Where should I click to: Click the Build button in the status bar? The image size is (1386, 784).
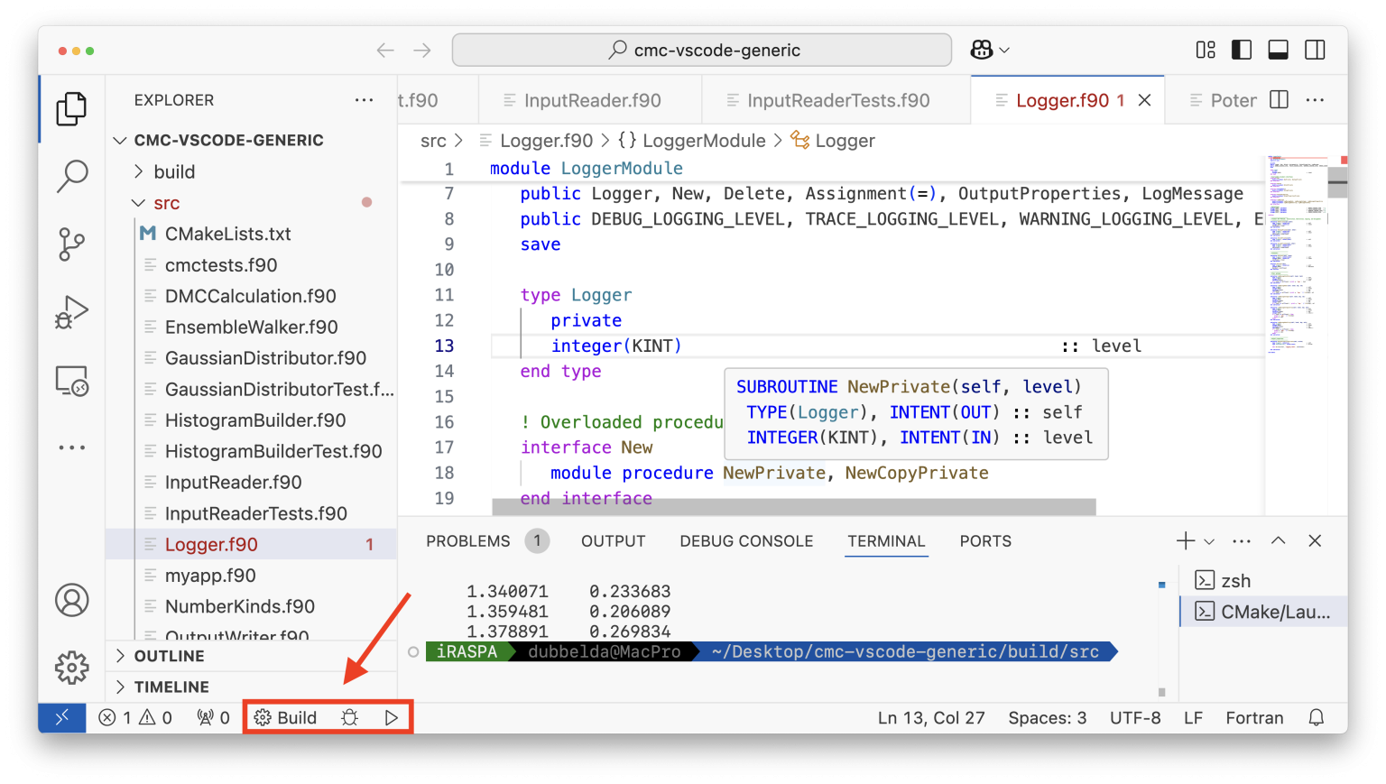286,717
